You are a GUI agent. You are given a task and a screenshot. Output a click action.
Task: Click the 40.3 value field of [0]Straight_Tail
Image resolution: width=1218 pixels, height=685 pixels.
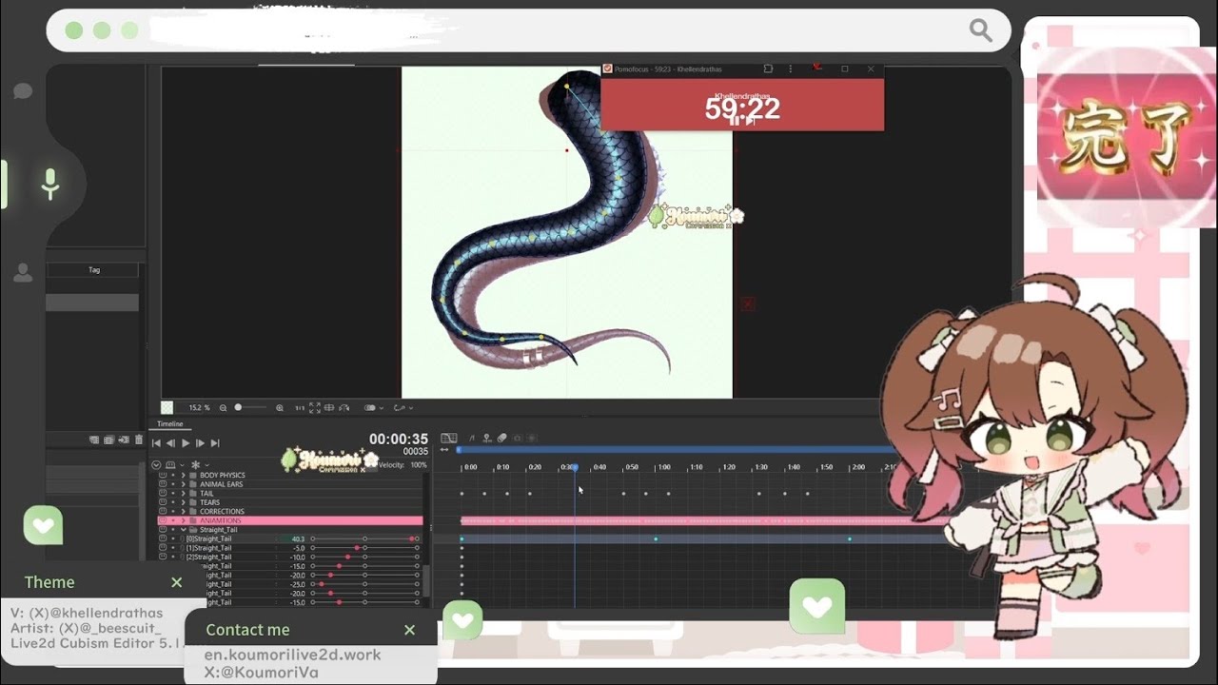[298, 538]
